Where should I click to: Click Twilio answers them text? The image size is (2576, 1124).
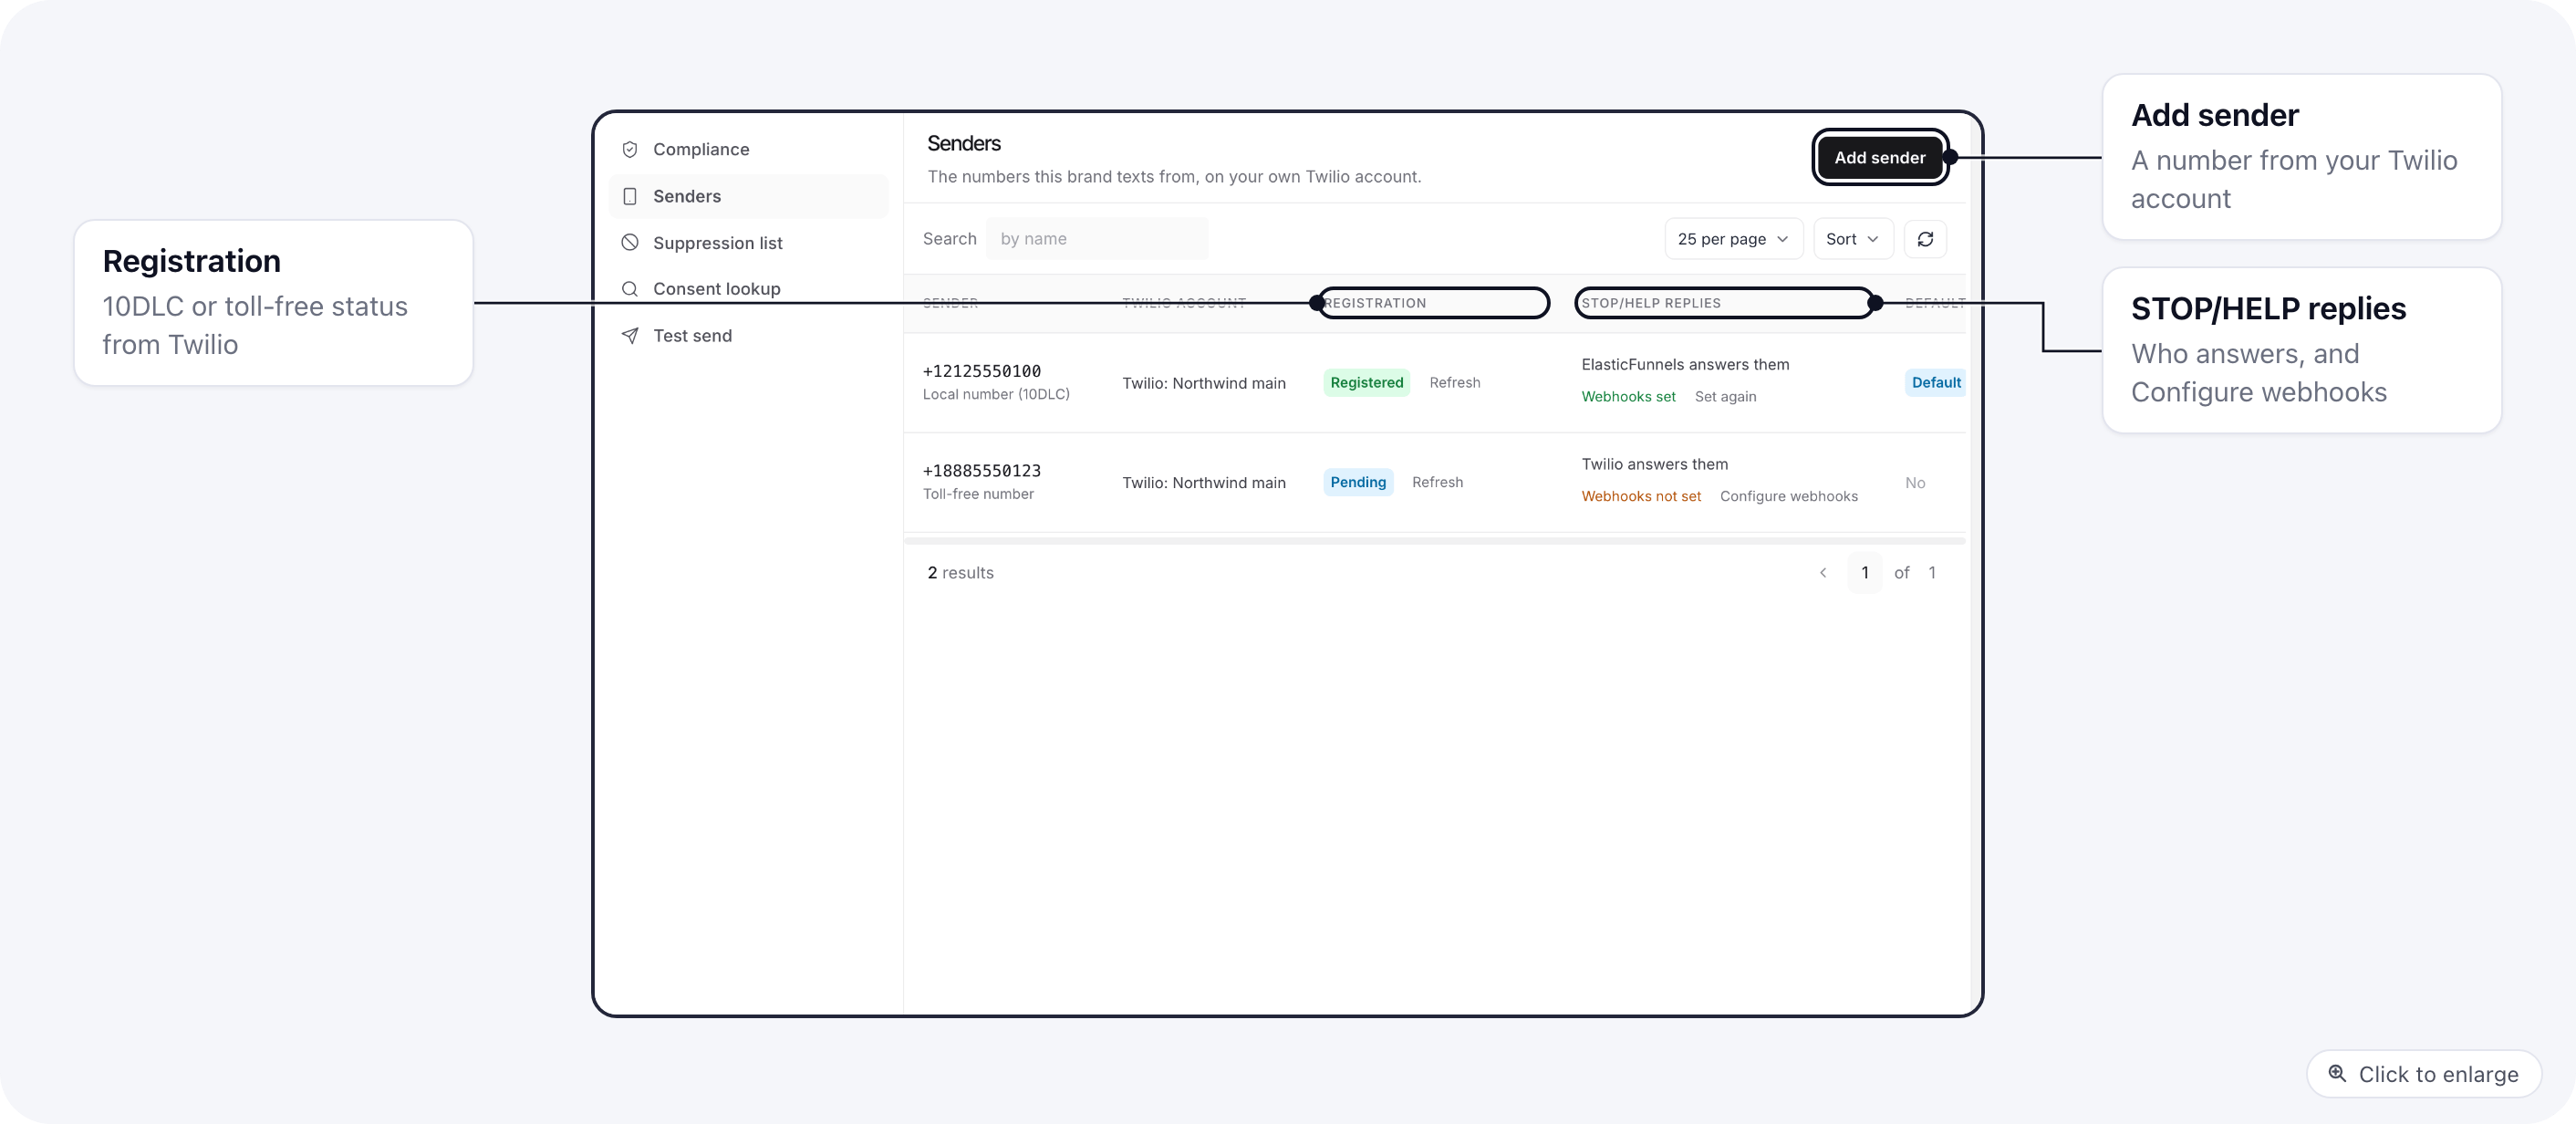click(x=1654, y=464)
